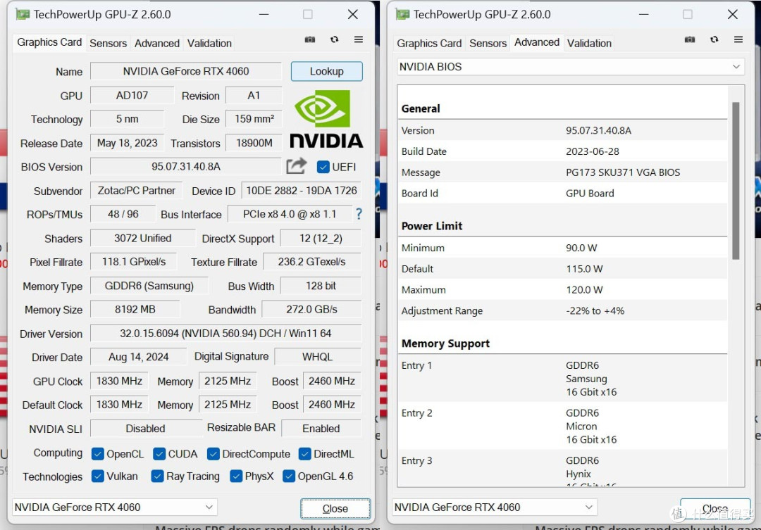This screenshot has width=761, height=530.
Task: Click BIOS Version field 95.07.31.40.8A
Action: [186, 167]
